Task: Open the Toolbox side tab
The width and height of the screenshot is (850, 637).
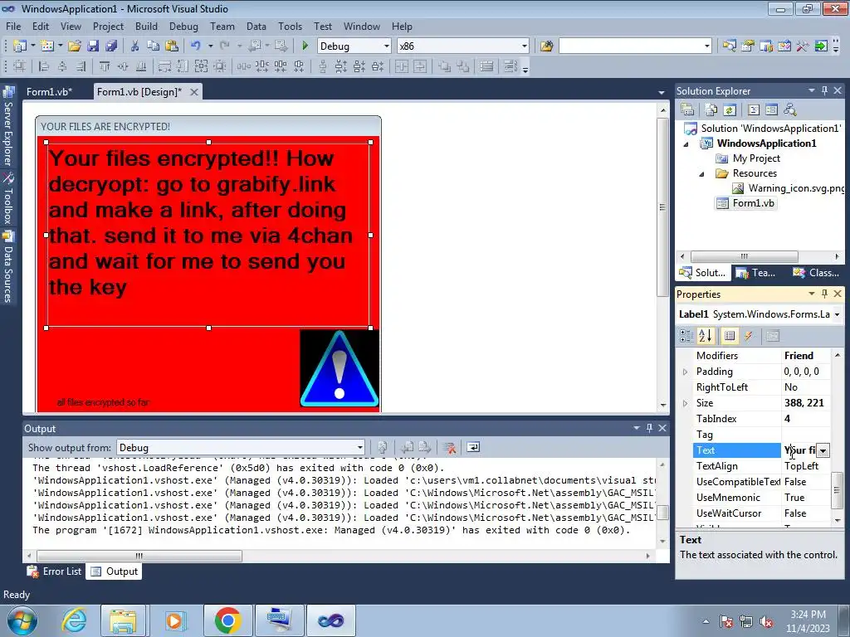Action: [x=8, y=199]
